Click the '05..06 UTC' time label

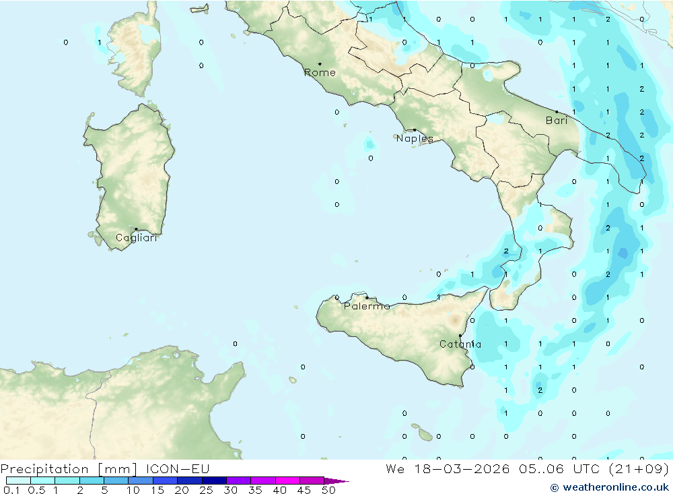[559, 469]
